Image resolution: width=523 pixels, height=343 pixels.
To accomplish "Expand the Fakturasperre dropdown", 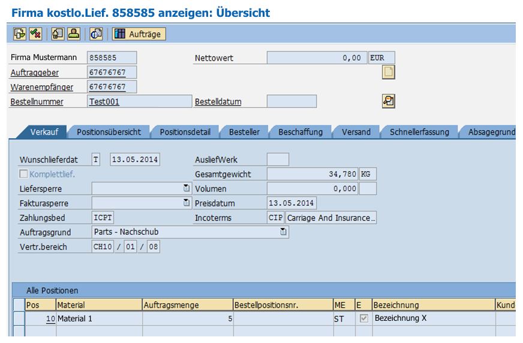I will [186, 203].
